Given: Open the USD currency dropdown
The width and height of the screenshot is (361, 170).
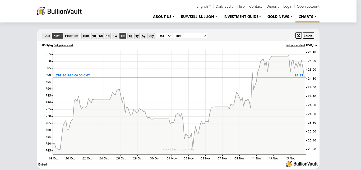Looking at the screenshot, I should pos(164,36).
